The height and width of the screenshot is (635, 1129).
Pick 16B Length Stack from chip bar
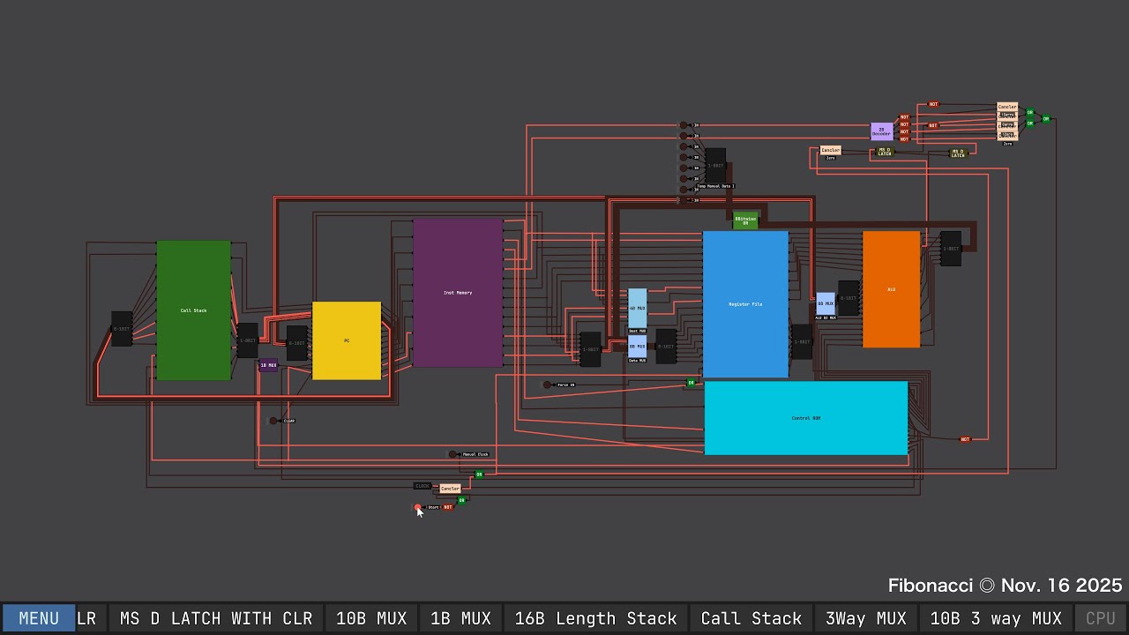(595, 618)
